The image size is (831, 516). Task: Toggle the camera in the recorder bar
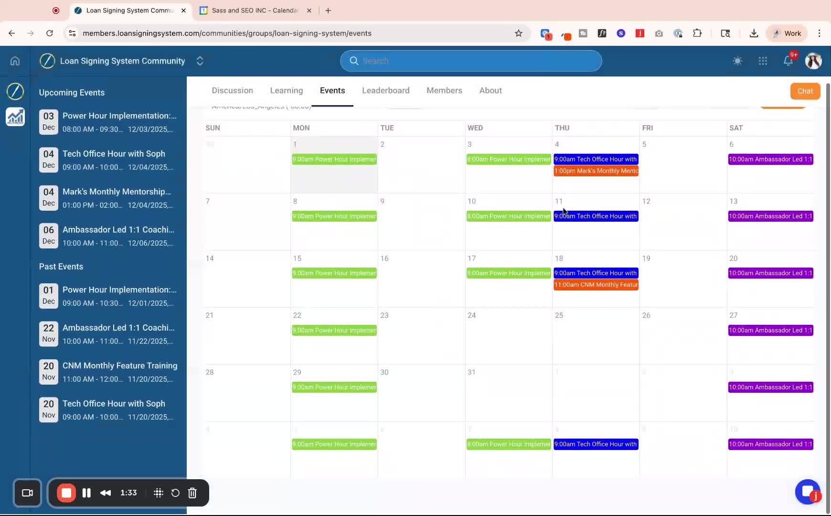[x=28, y=493]
